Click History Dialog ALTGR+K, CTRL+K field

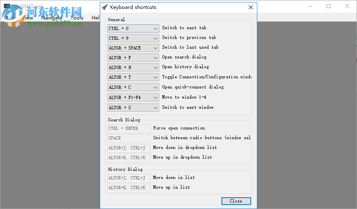coord(129,188)
